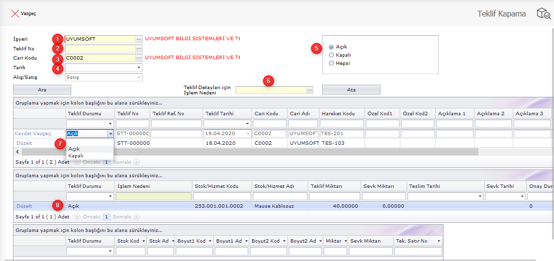554x261 pixels.
Task: Click Düzelt link for TES-103 row
Action: [24, 143]
